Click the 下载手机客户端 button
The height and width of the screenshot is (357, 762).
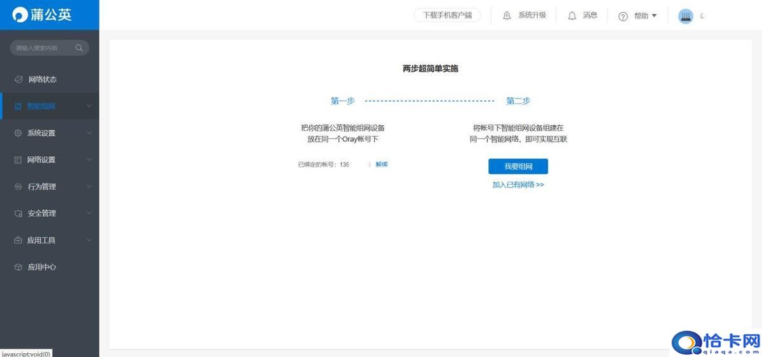(448, 15)
